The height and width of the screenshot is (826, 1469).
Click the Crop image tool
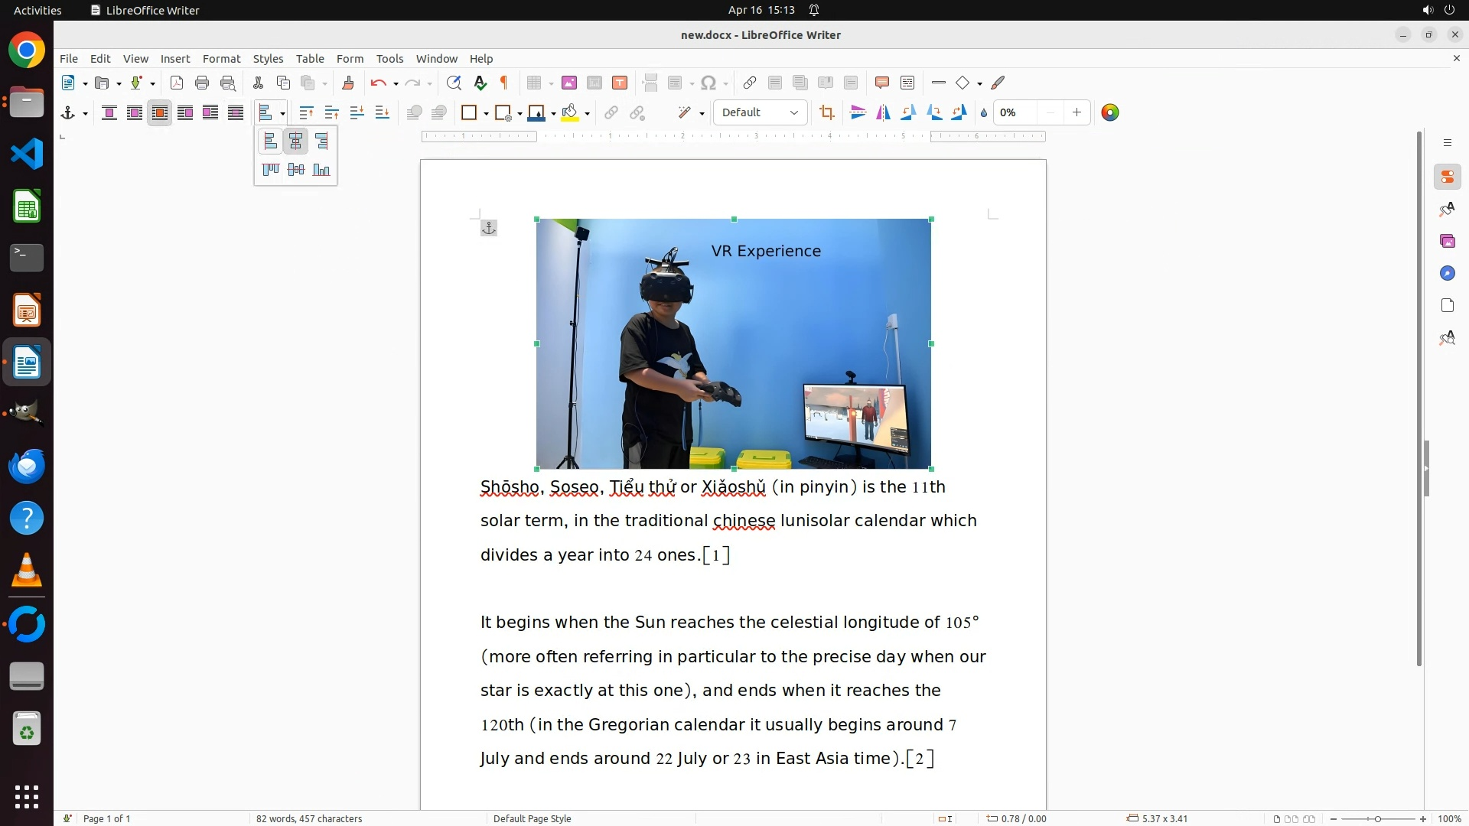[826, 112]
